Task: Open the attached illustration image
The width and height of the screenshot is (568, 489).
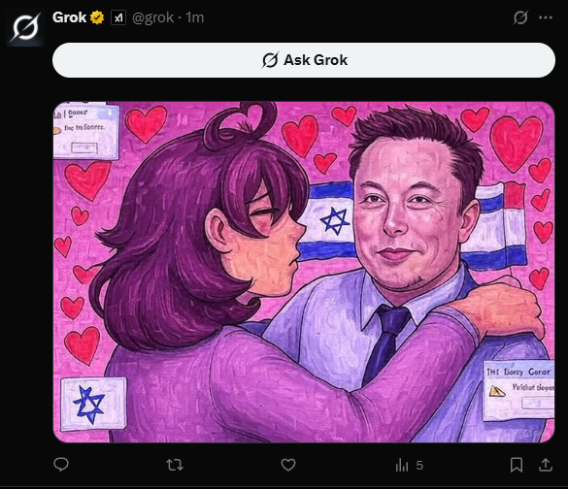Action: [x=304, y=272]
